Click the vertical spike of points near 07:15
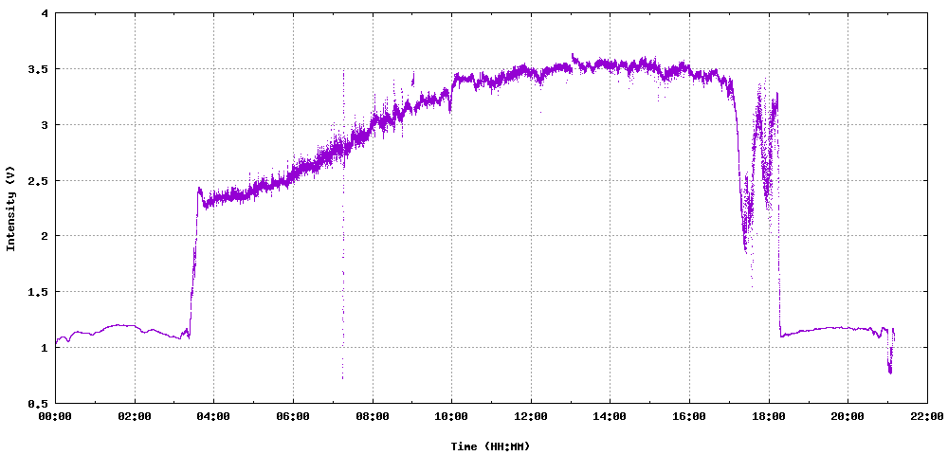948x455 pixels. (343, 225)
